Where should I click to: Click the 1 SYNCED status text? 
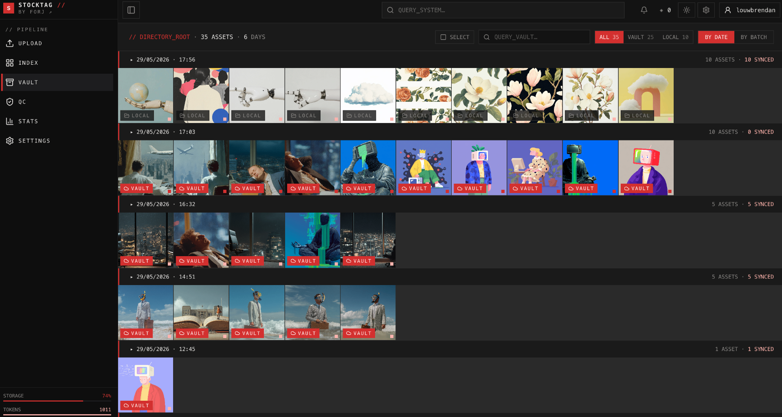[761, 349]
